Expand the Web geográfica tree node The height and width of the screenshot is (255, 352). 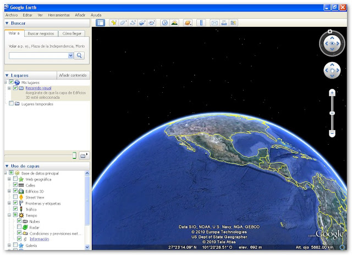[9, 179]
